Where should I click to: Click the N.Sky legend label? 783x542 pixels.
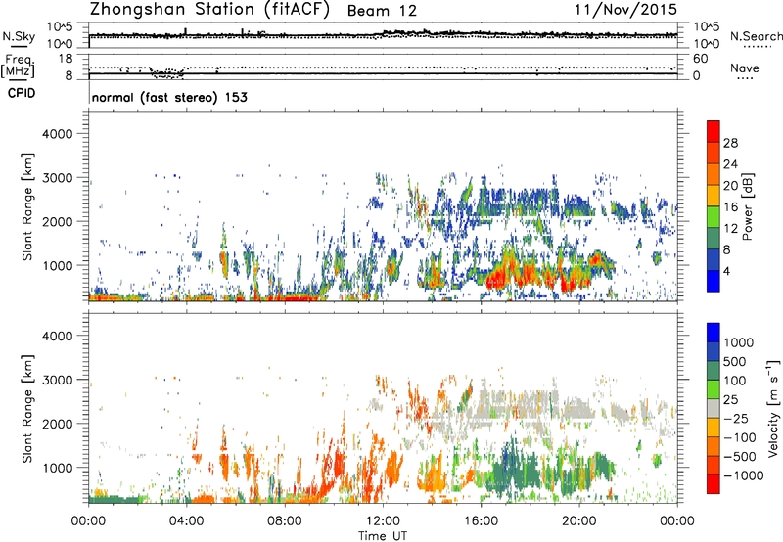[x=19, y=36]
